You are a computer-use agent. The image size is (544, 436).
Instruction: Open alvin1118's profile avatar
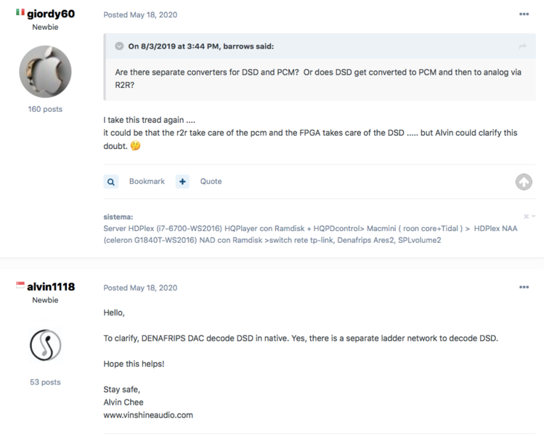pos(45,345)
